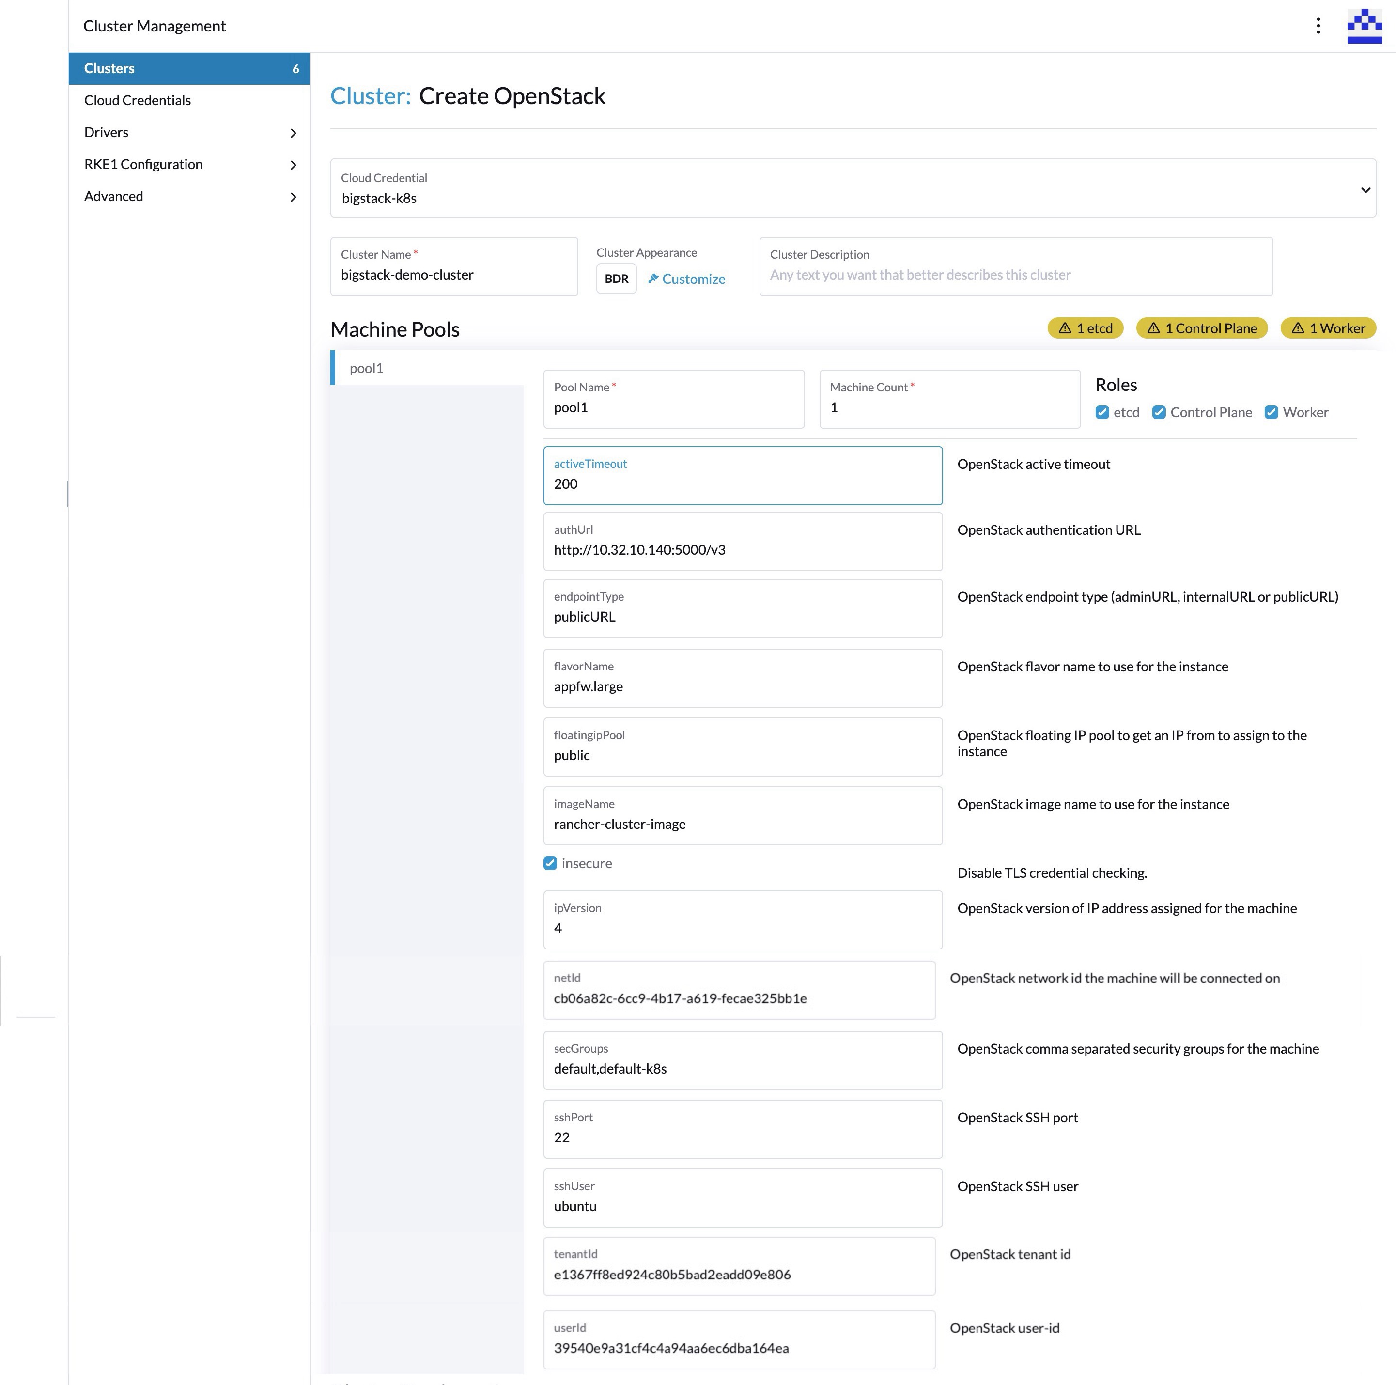Uncheck the insecure checkbox
The width and height of the screenshot is (1396, 1385).
coord(550,863)
